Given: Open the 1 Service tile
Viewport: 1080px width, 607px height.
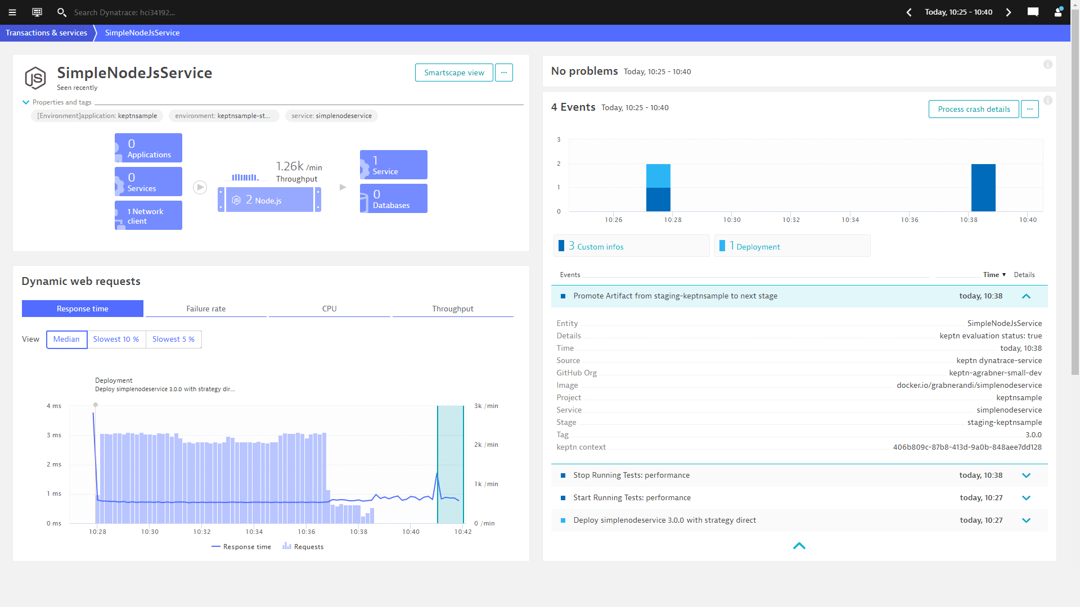Looking at the screenshot, I should [x=394, y=165].
